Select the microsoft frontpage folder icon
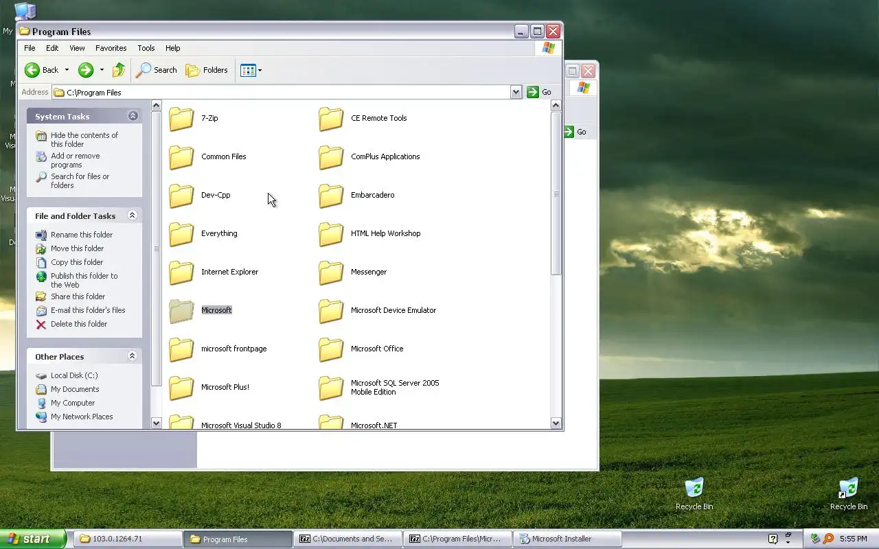The height and width of the screenshot is (549, 879). point(181,349)
